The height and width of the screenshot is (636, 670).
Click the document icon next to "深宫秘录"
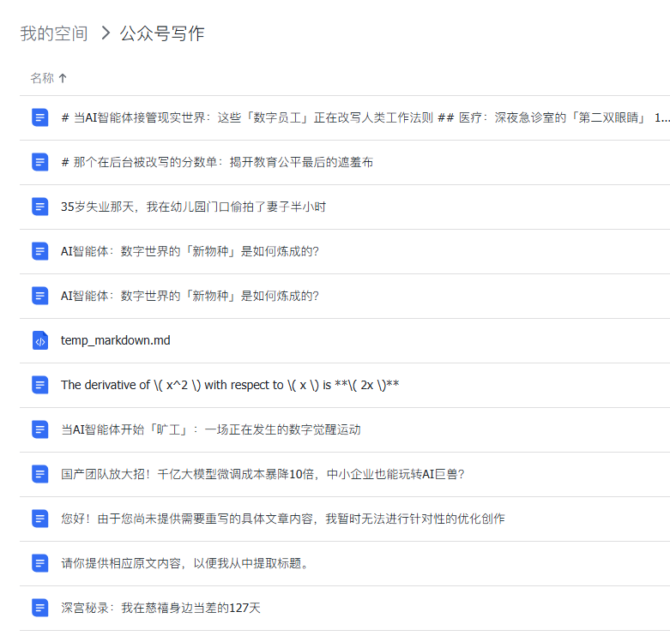[x=40, y=608]
